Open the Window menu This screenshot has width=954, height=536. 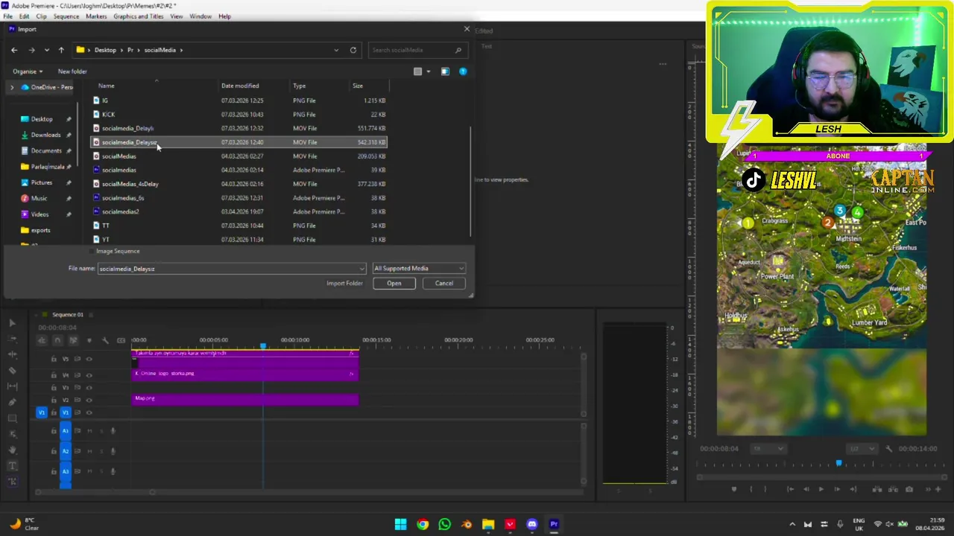[x=200, y=16]
